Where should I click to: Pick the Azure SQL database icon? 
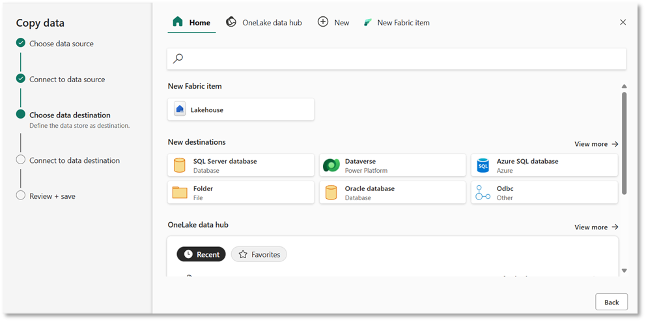(x=483, y=166)
